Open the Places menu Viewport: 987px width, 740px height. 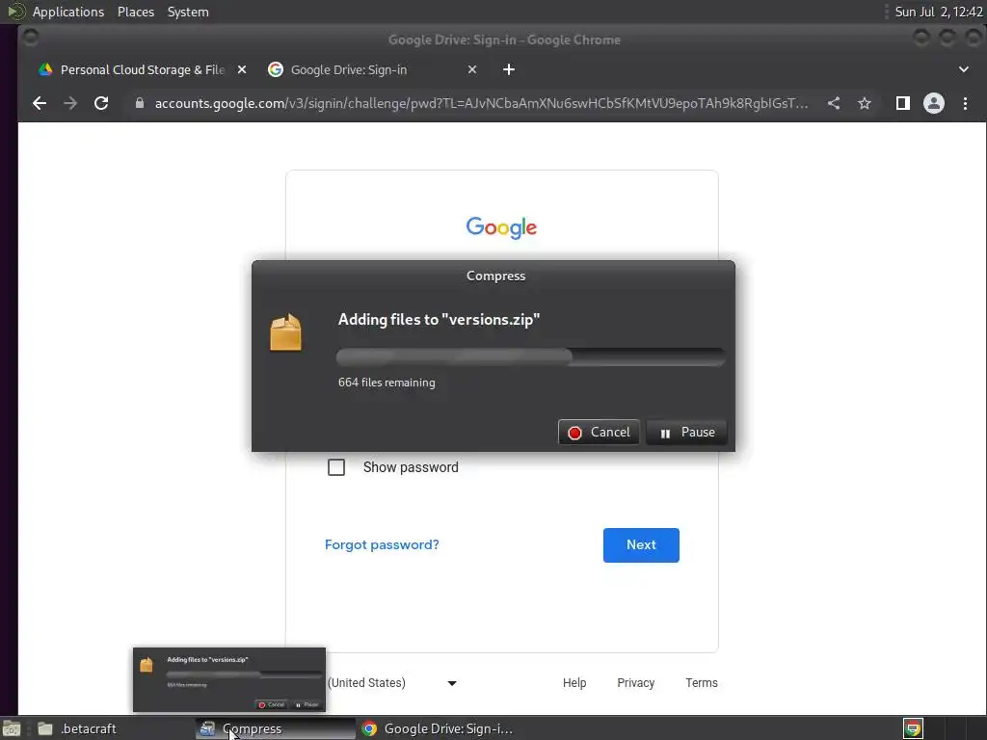(135, 12)
